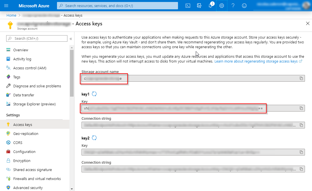This screenshot has height=191, width=312.
Task: Copy the storage account name to clipboard
Action: (x=301, y=78)
